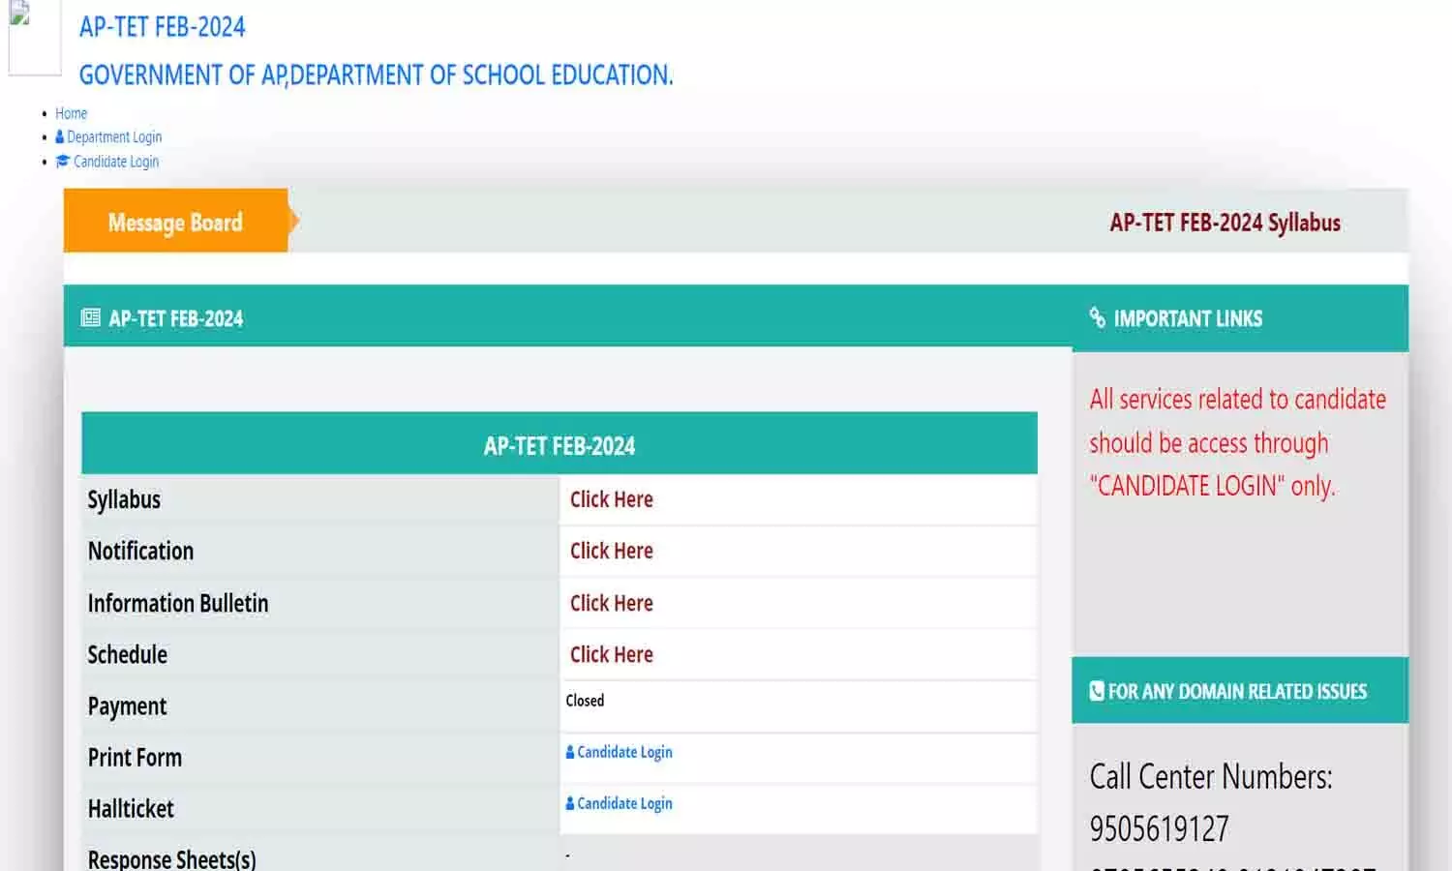Click Candidate Login link on Hallticket row
Viewport: 1452px width, 871px height.
tap(624, 803)
